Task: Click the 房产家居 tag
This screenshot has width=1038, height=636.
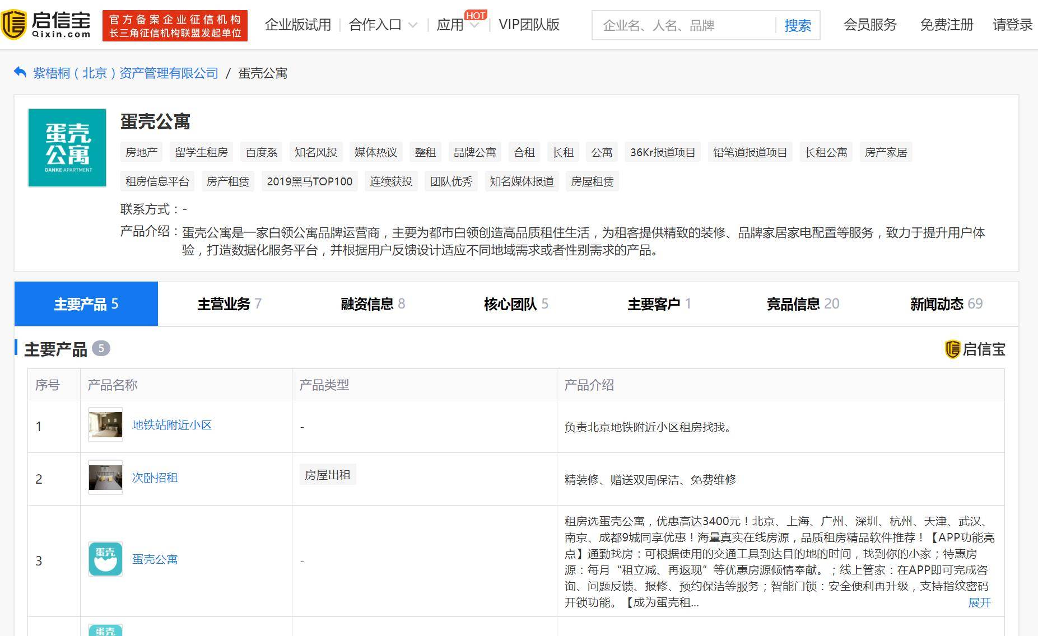Action: [886, 152]
